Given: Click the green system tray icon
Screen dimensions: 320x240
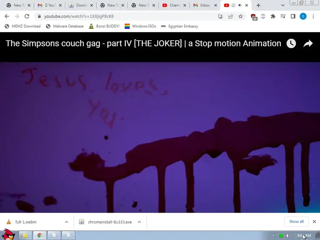Looking at the screenshot, I should [x=281, y=236].
